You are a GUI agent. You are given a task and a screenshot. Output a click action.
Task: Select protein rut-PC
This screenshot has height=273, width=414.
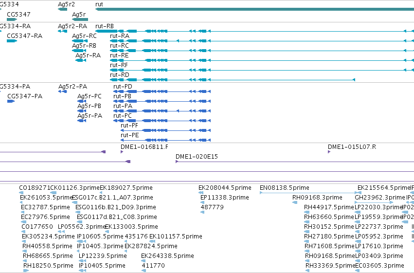pos(123,116)
